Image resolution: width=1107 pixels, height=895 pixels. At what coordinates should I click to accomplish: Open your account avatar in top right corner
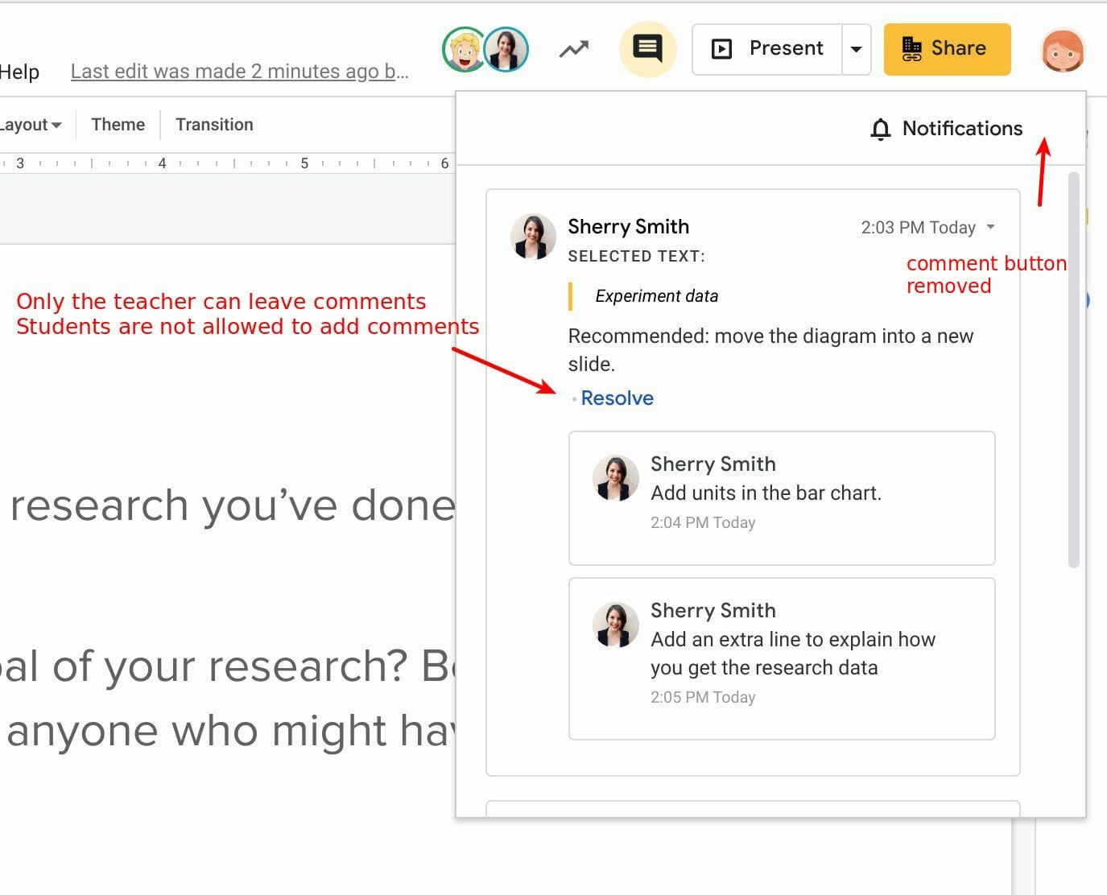(x=1064, y=49)
